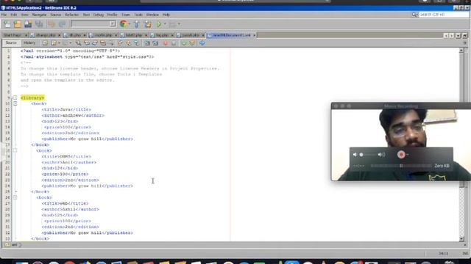471x264 pixels.
Task: Collapse the book fold on line 18
Action: 15,150
